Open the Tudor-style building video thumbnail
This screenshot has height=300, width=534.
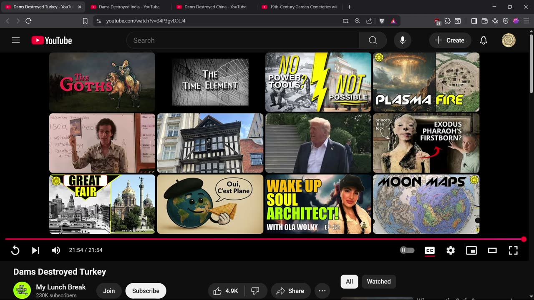[x=210, y=143]
